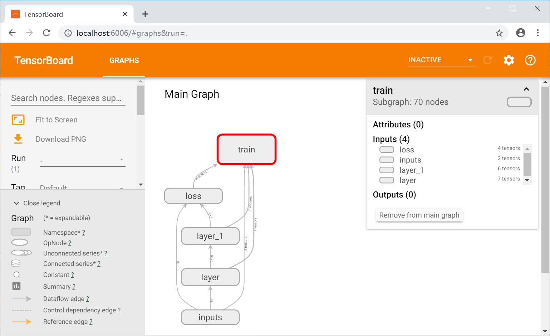Screen dimensions: 550x336
Task: Open Constant help question link
Action: pyautogui.click(x=72, y=275)
